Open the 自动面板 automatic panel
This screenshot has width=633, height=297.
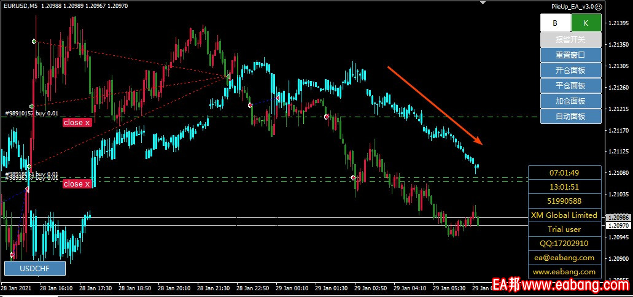[x=570, y=116]
